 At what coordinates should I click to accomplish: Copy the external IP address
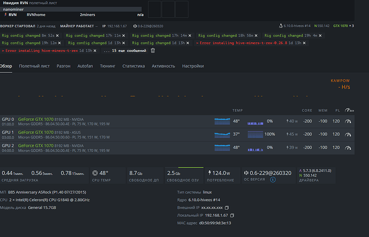227,208
